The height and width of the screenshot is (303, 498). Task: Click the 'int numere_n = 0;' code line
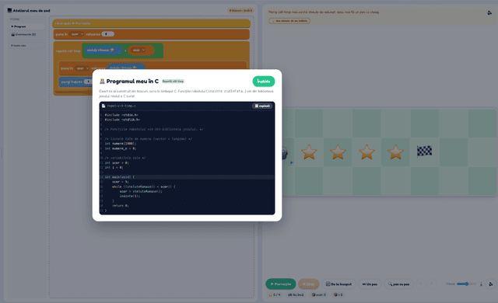pyautogui.click(x=121, y=148)
